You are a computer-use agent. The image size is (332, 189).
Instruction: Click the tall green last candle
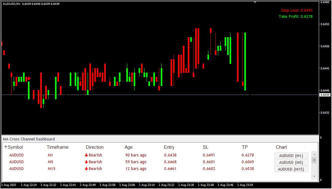point(245,61)
